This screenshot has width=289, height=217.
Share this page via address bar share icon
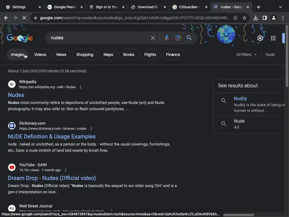[x=235, y=18]
